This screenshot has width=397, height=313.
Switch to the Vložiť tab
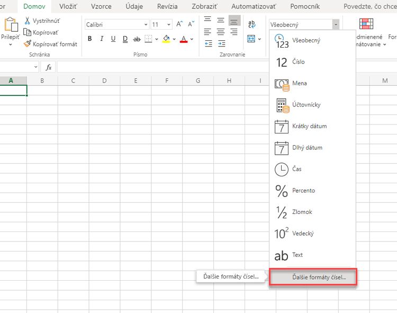click(x=68, y=6)
